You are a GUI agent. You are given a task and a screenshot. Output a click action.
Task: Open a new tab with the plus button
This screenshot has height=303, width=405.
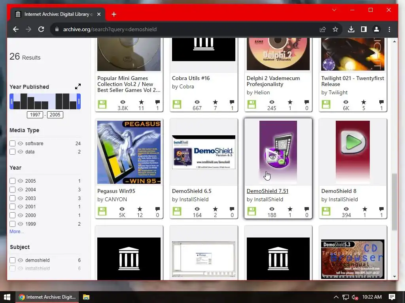(x=114, y=14)
